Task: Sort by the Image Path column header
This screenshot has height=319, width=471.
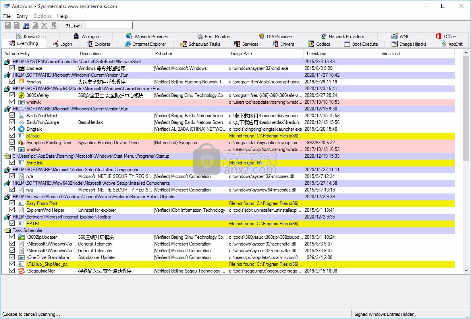Action: coord(266,54)
